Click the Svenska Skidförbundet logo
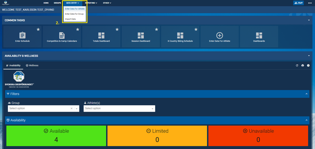This screenshot has width=315, height=149. [19, 79]
